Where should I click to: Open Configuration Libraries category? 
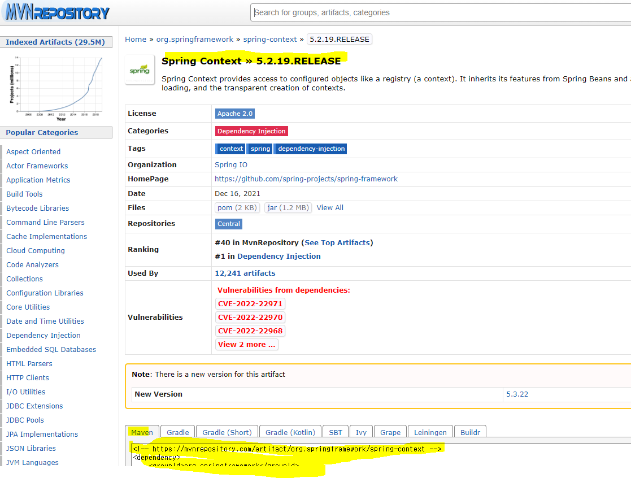45,293
